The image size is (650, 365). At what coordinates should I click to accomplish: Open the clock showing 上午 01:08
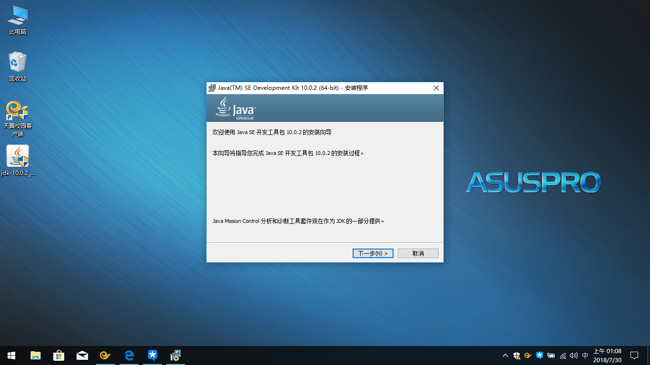[x=607, y=355]
